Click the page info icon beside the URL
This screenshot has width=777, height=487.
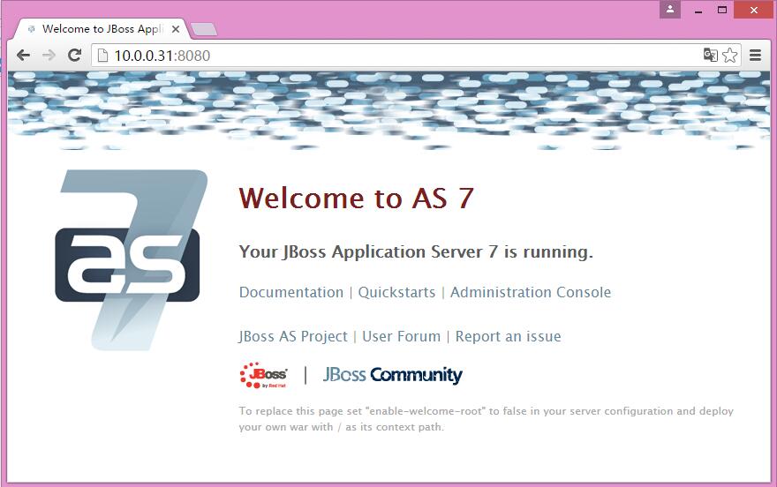102,56
